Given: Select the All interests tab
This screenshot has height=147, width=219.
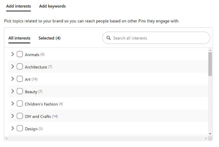Looking at the screenshot, I should tap(19, 38).
